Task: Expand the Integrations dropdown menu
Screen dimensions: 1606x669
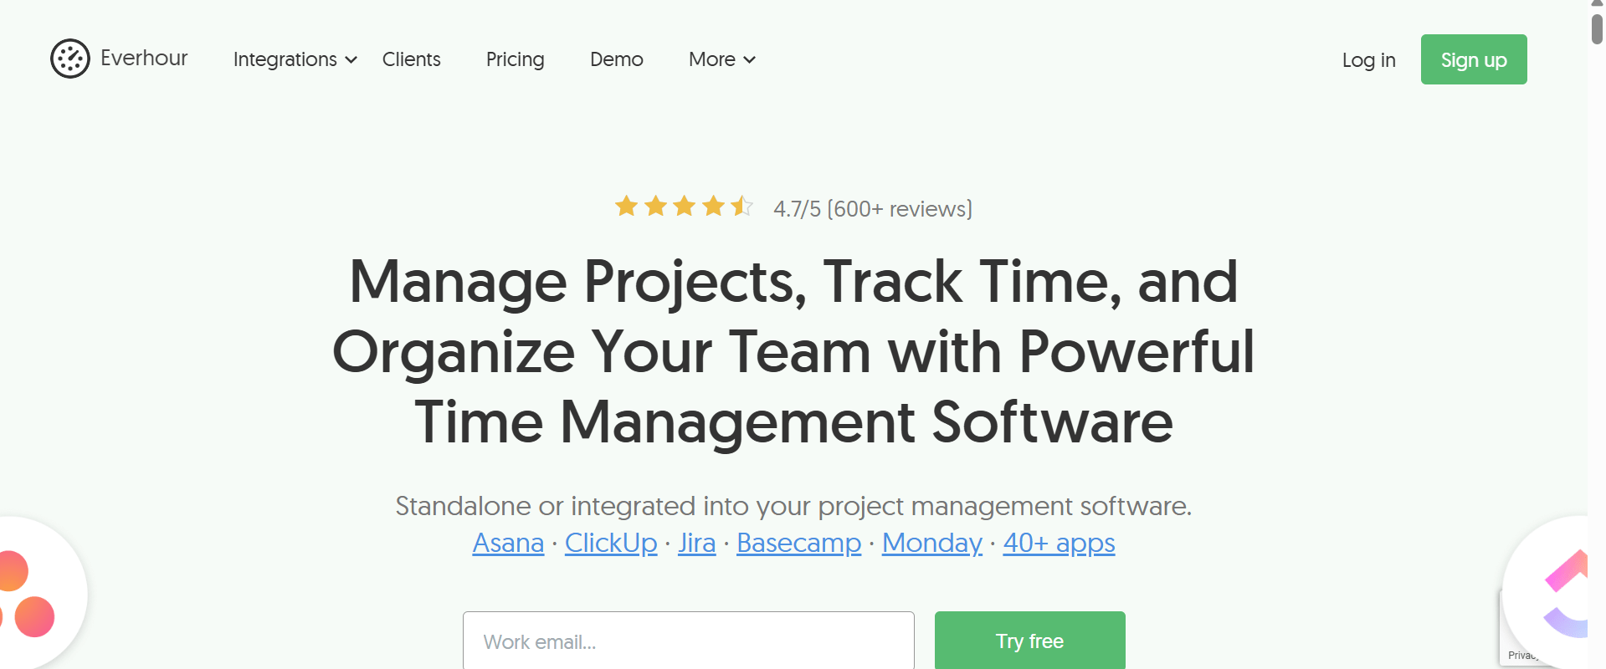Action: (x=295, y=59)
